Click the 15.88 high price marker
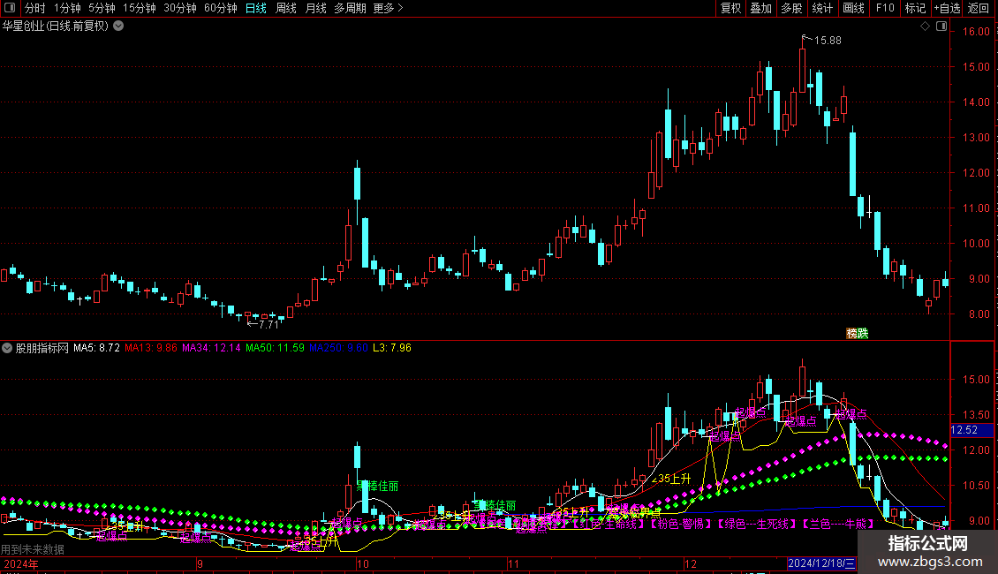The height and width of the screenshot is (574, 998). (x=828, y=41)
